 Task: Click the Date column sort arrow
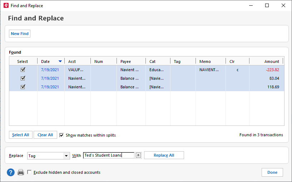coord(60,62)
